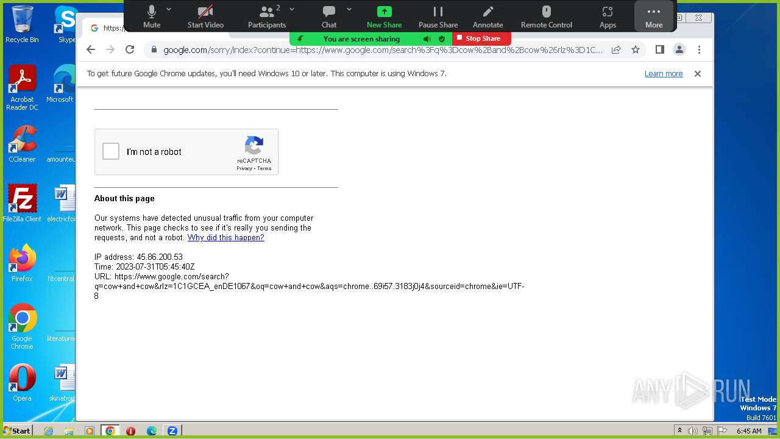Click the site lock icon
Screen dimensions: 780x439
[x=154, y=50]
